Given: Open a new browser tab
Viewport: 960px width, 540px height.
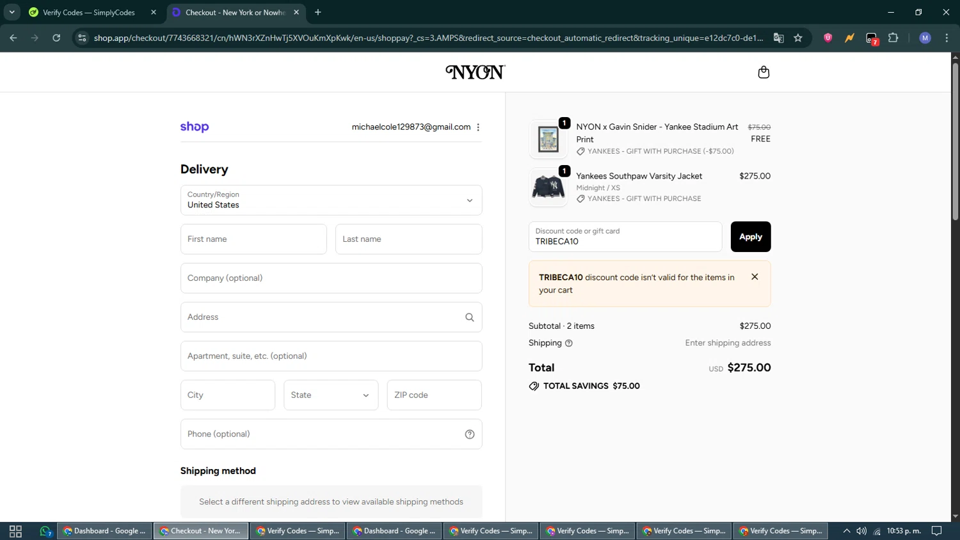Looking at the screenshot, I should 318,12.
